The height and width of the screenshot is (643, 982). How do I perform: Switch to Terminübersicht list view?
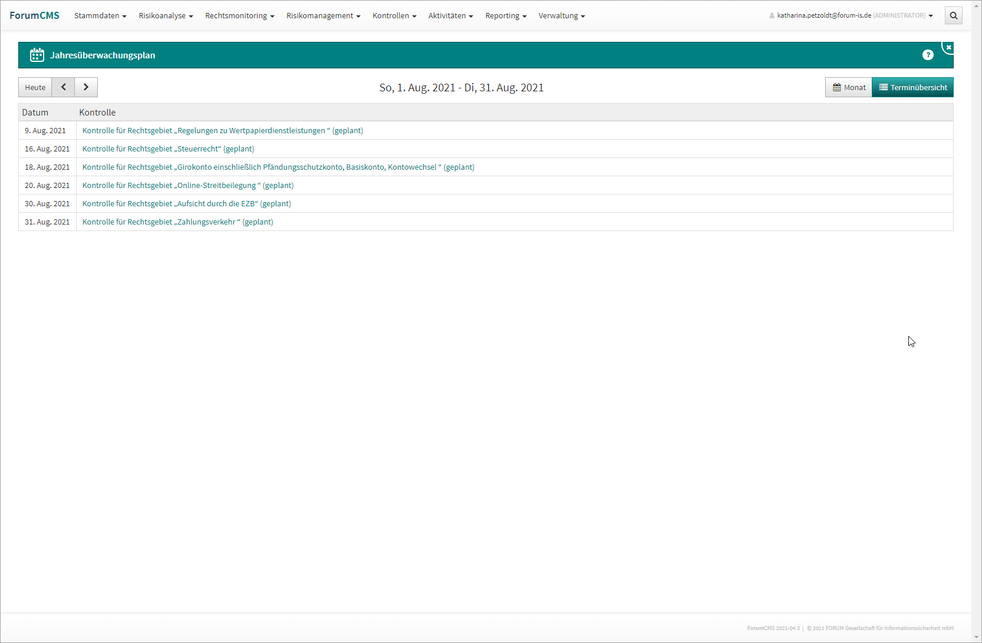point(912,87)
